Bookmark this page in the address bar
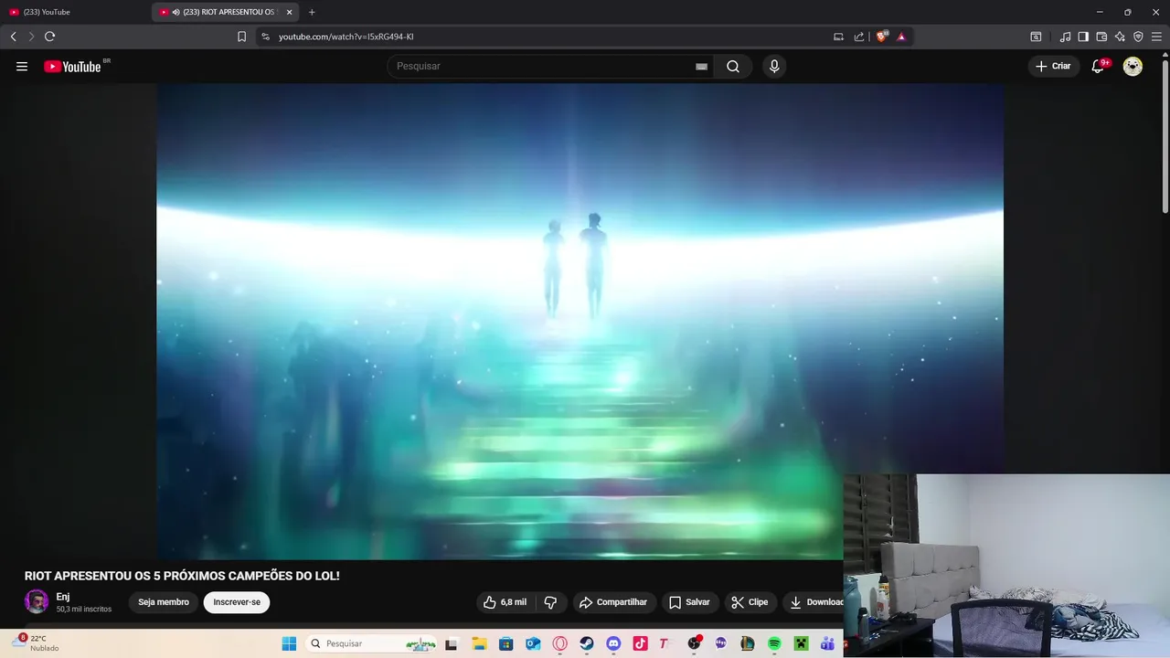Viewport: 1170px width, 658px height. point(241,37)
